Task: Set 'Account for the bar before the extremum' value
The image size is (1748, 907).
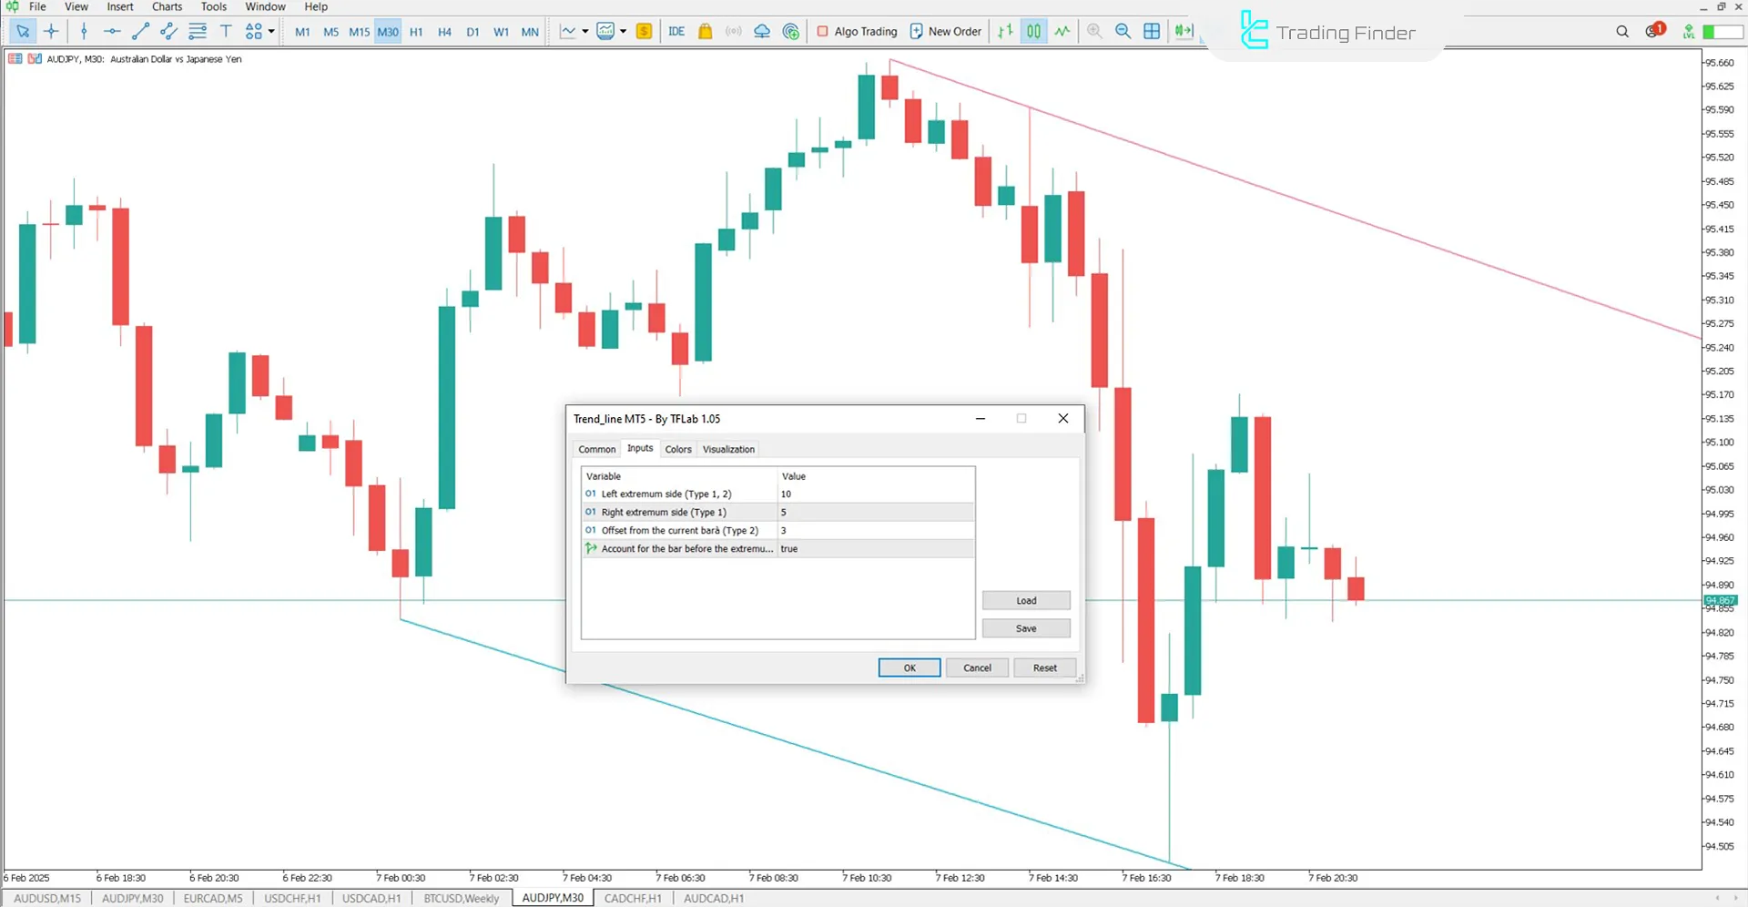Action: [x=874, y=548]
